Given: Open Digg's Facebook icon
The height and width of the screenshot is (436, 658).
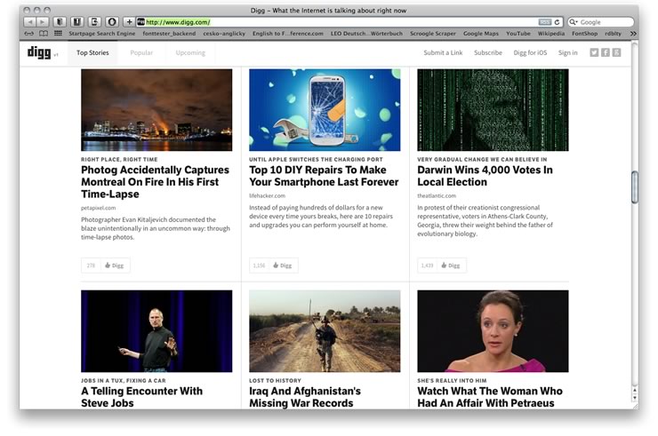Looking at the screenshot, I should point(606,52).
